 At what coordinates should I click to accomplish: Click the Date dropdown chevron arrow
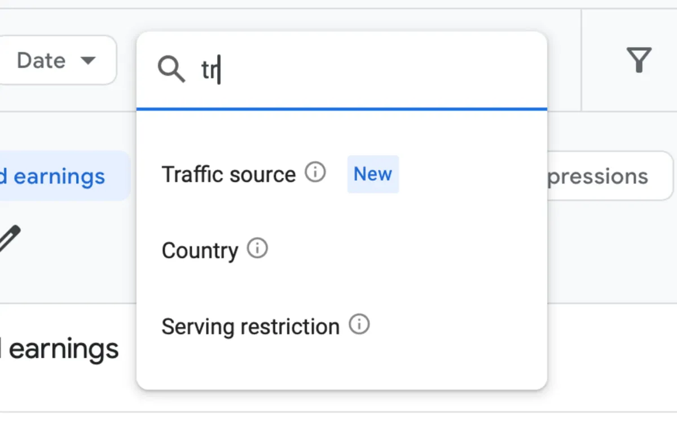pos(89,61)
